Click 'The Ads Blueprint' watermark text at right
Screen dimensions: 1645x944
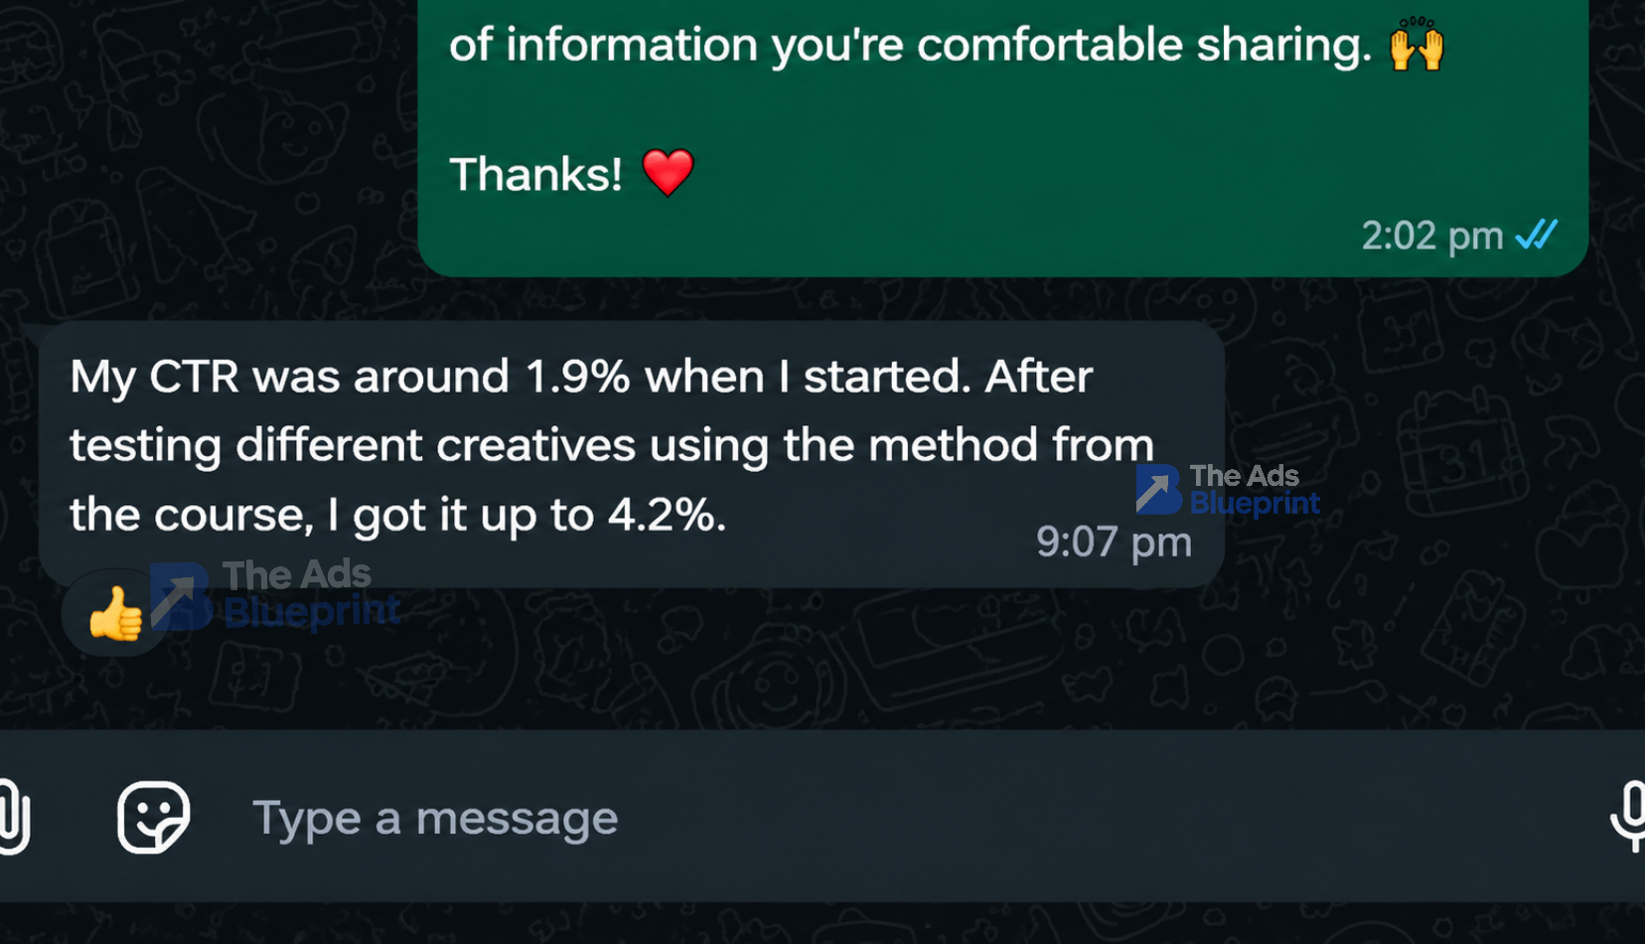point(1255,490)
